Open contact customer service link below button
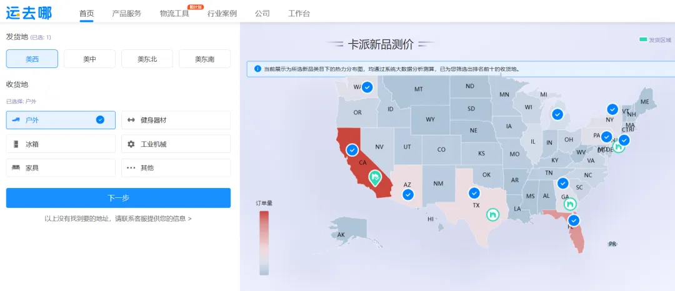 [x=118, y=219]
